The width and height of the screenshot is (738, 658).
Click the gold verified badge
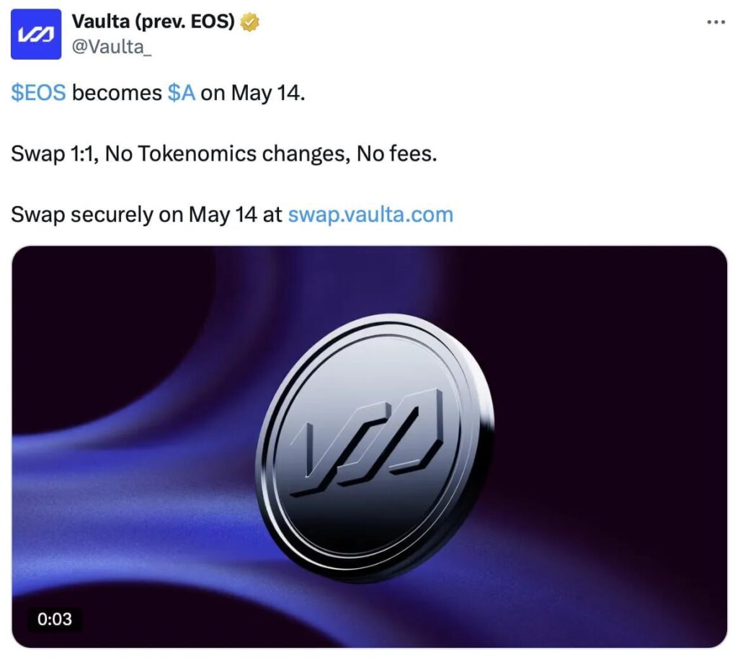click(x=249, y=22)
